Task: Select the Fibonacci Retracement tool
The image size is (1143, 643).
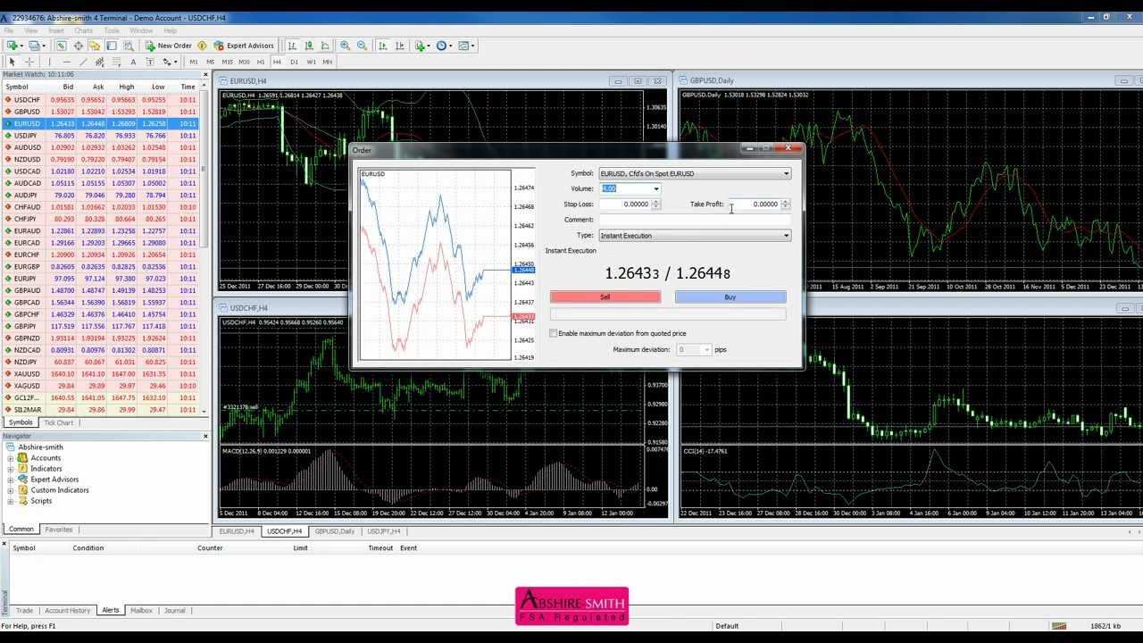Action: [x=116, y=62]
